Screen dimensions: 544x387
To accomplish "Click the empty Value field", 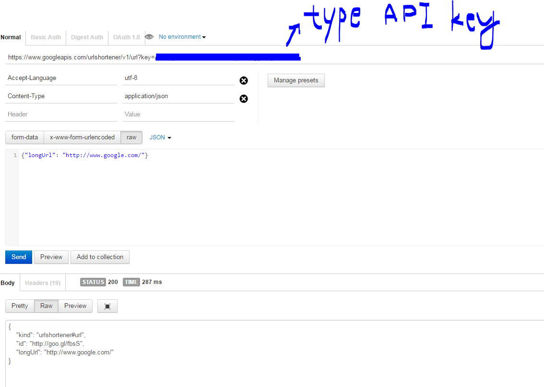I will [x=178, y=114].
